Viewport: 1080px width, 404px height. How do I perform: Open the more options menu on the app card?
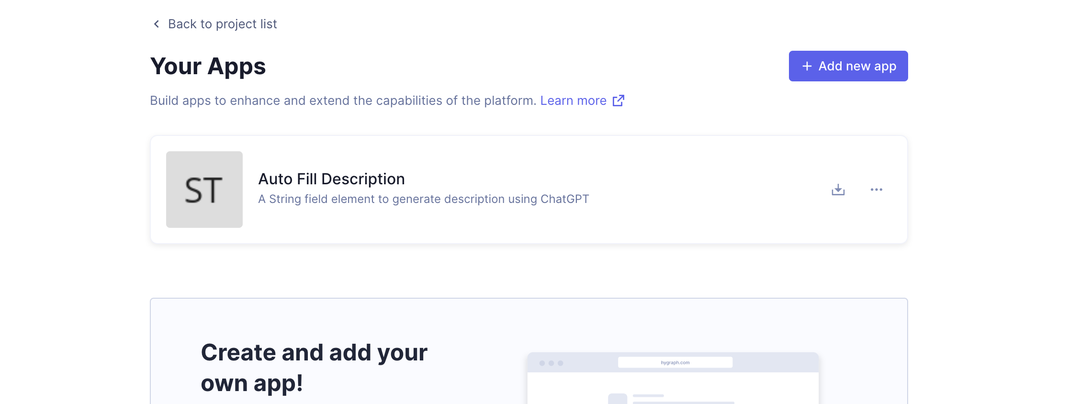pos(877,190)
